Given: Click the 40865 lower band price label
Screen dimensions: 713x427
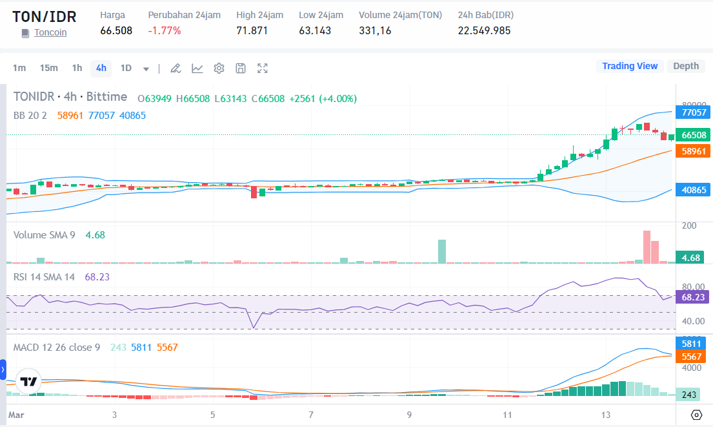Looking at the screenshot, I should point(693,191).
